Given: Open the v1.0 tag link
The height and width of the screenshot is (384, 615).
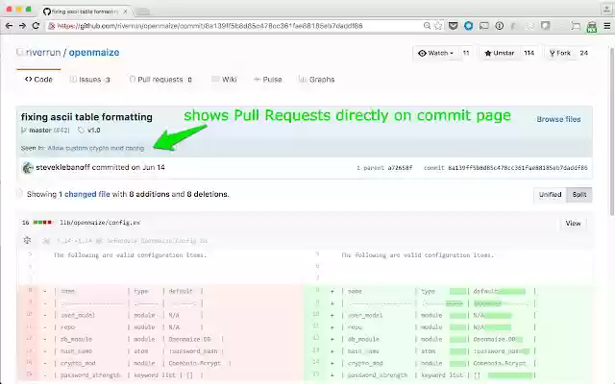Looking at the screenshot, I should (93, 131).
